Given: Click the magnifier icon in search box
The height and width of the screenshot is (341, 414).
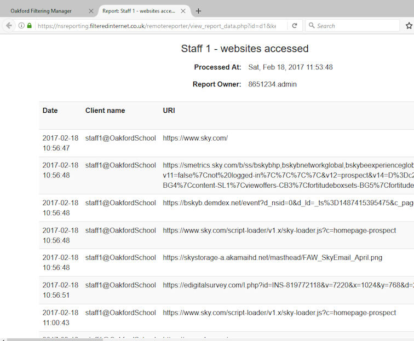Looking at the screenshot, I should [312, 25].
